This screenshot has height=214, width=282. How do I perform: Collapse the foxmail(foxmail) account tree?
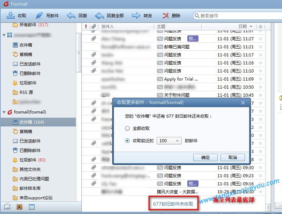click(x=4, y=112)
